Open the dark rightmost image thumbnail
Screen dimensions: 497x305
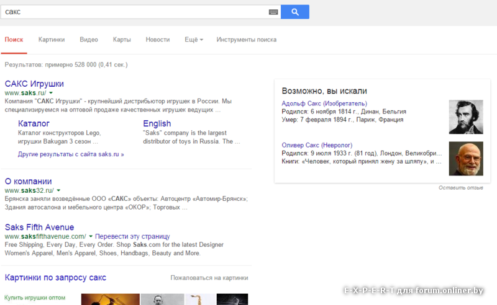click(232, 299)
